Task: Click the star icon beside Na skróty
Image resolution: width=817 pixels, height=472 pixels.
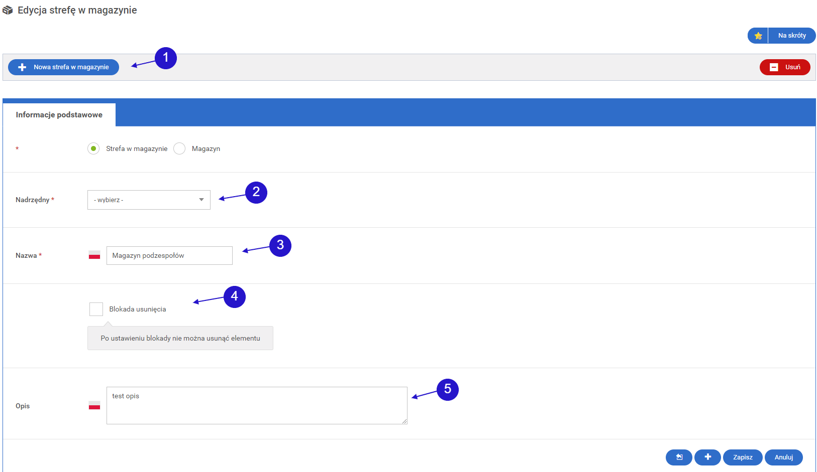Action: point(758,36)
